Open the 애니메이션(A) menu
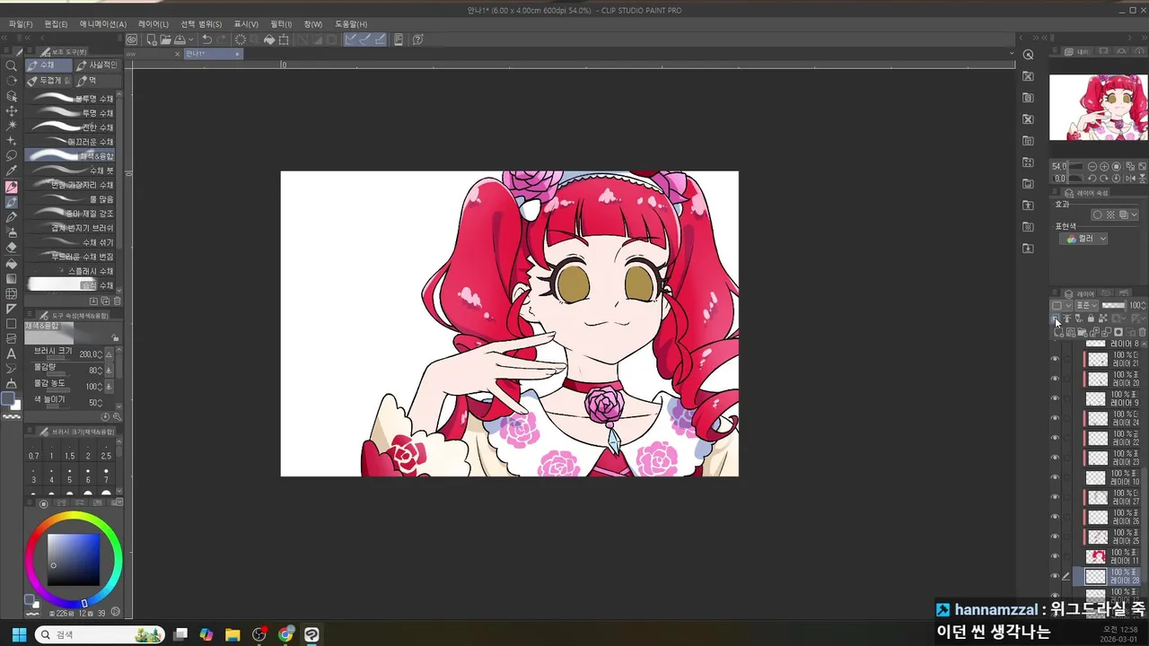1149x646 pixels. click(x=102, y=24)
